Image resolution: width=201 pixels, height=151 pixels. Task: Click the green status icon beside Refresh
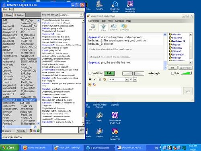(x=38, y=131)
